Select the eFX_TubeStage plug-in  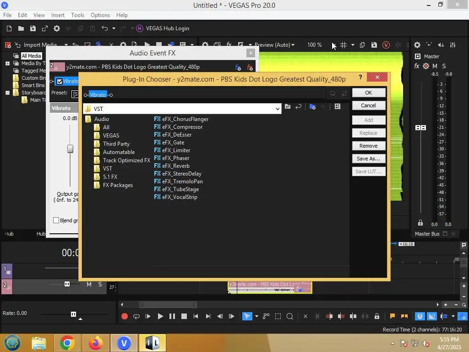click(176, 189)
